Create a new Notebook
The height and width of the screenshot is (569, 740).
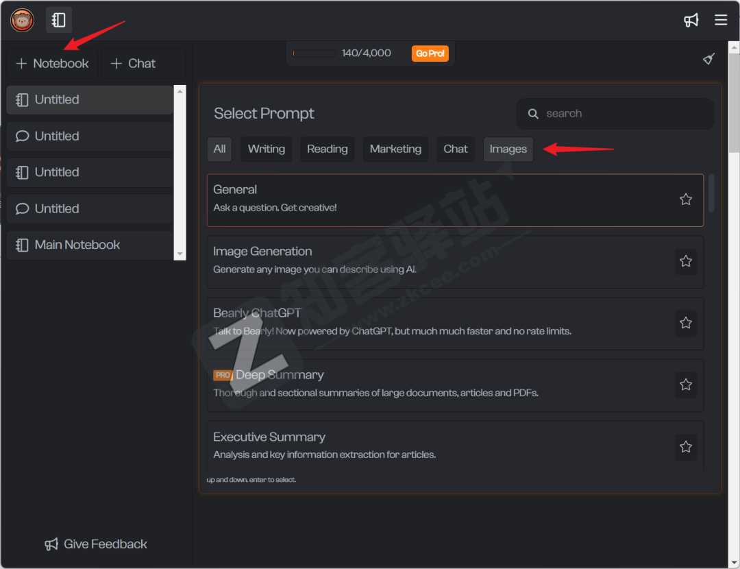coord(53,63)
